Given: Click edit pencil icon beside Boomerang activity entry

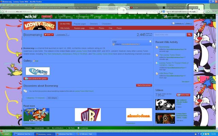Looking at the screenshot, I should (x=157, y=47).
